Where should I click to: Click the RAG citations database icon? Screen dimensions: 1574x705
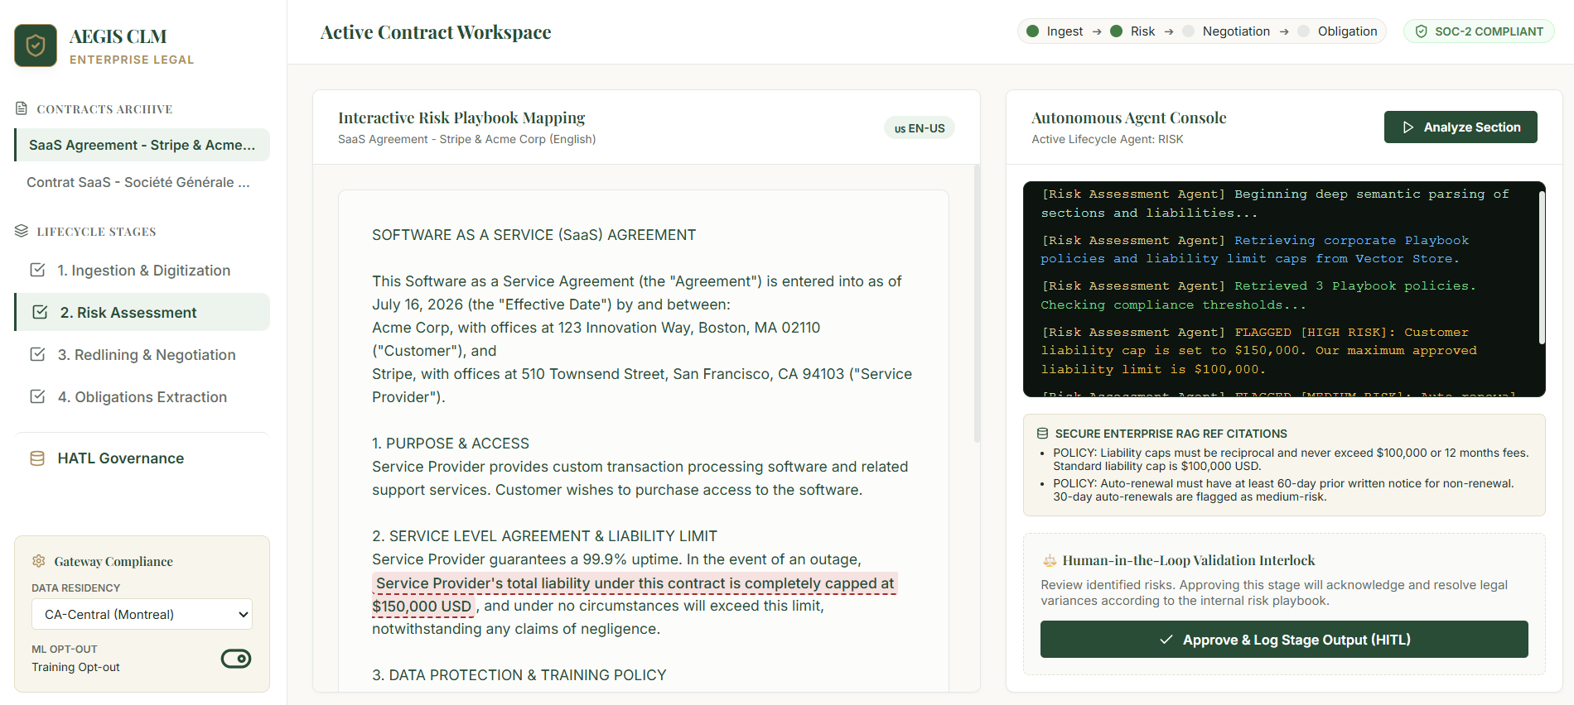point(1043,434)
